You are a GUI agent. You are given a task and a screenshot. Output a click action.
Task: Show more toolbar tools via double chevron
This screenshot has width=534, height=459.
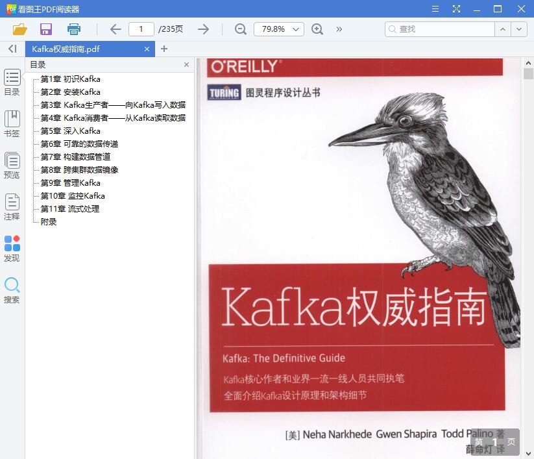339,29
